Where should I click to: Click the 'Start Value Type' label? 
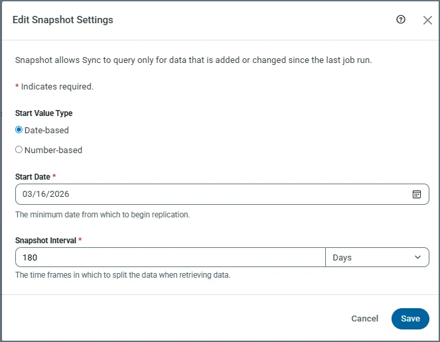click(x=44, y=113)
